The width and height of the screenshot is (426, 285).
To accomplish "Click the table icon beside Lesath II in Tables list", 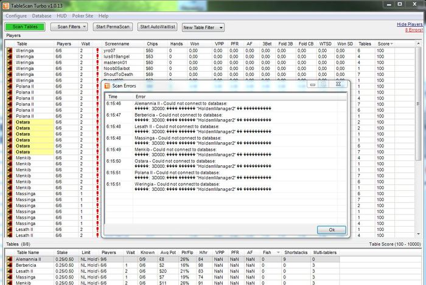I will click(9, 271).
